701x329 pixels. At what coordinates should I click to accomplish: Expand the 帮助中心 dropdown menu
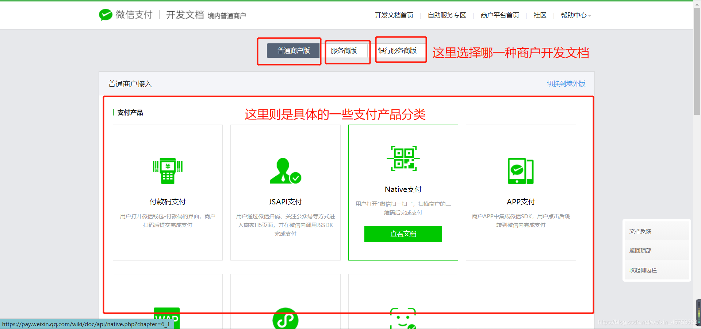[x=576, y=15]
